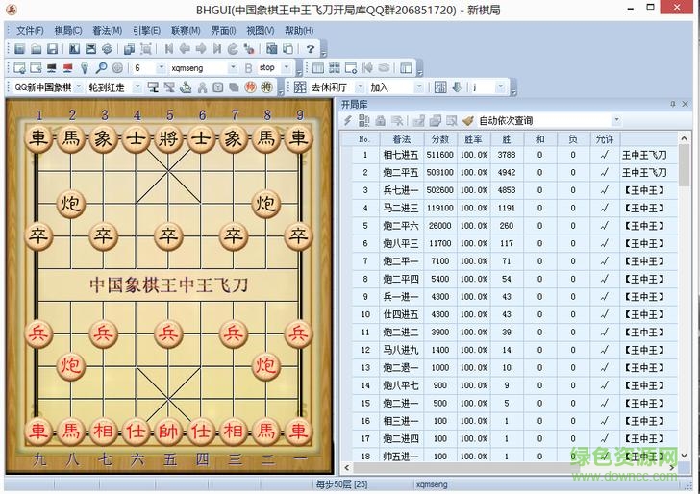Click the 负 column header
Screen dimensions: 700x494
coord(573,139)
